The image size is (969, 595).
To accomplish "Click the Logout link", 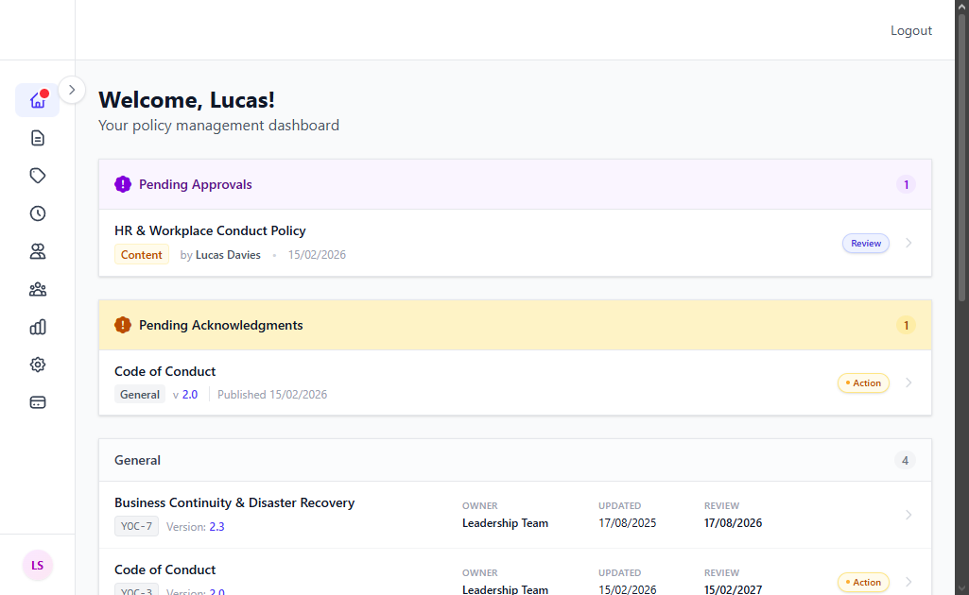I will pos(910,30).
